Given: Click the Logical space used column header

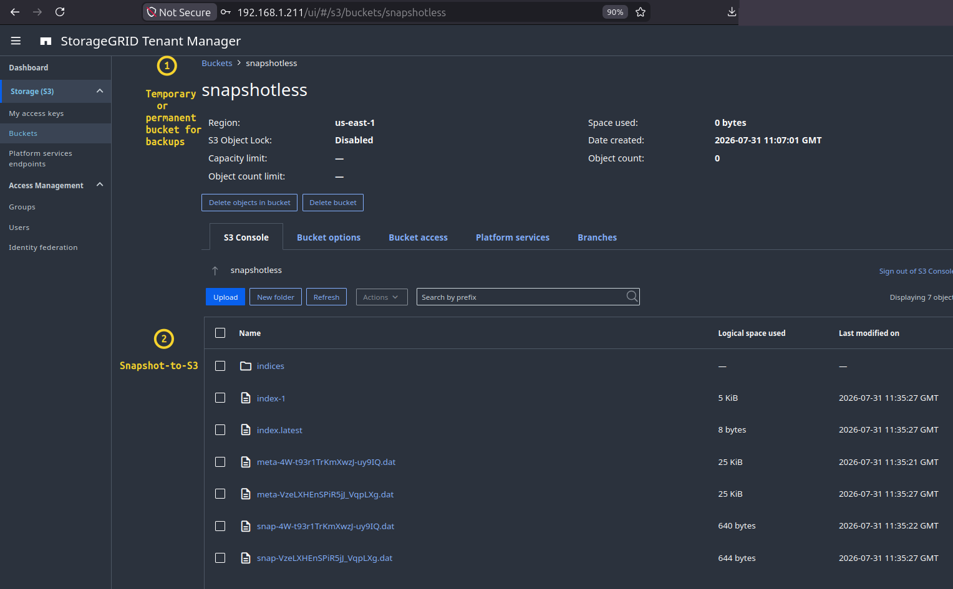Looking at the screenshot, I should (752, 333).
